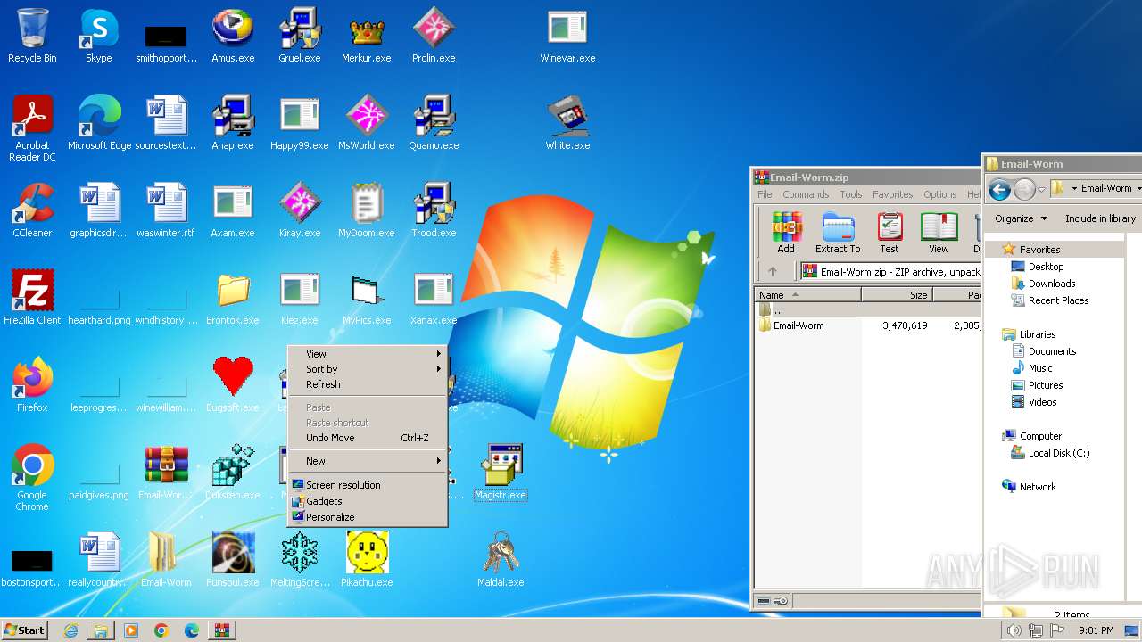
Task: Choose Undo Move in context menu
Action: 368,438
